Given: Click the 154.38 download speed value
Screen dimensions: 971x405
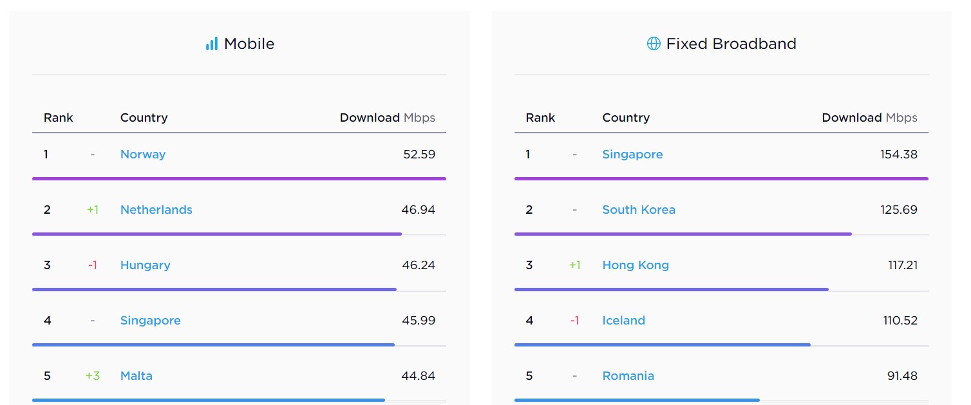Looking at the screenshot, I should coord(899,155).
